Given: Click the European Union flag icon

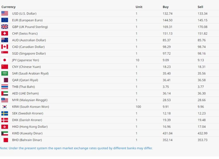Looking at the screenshot, I should tap(5, 20).
